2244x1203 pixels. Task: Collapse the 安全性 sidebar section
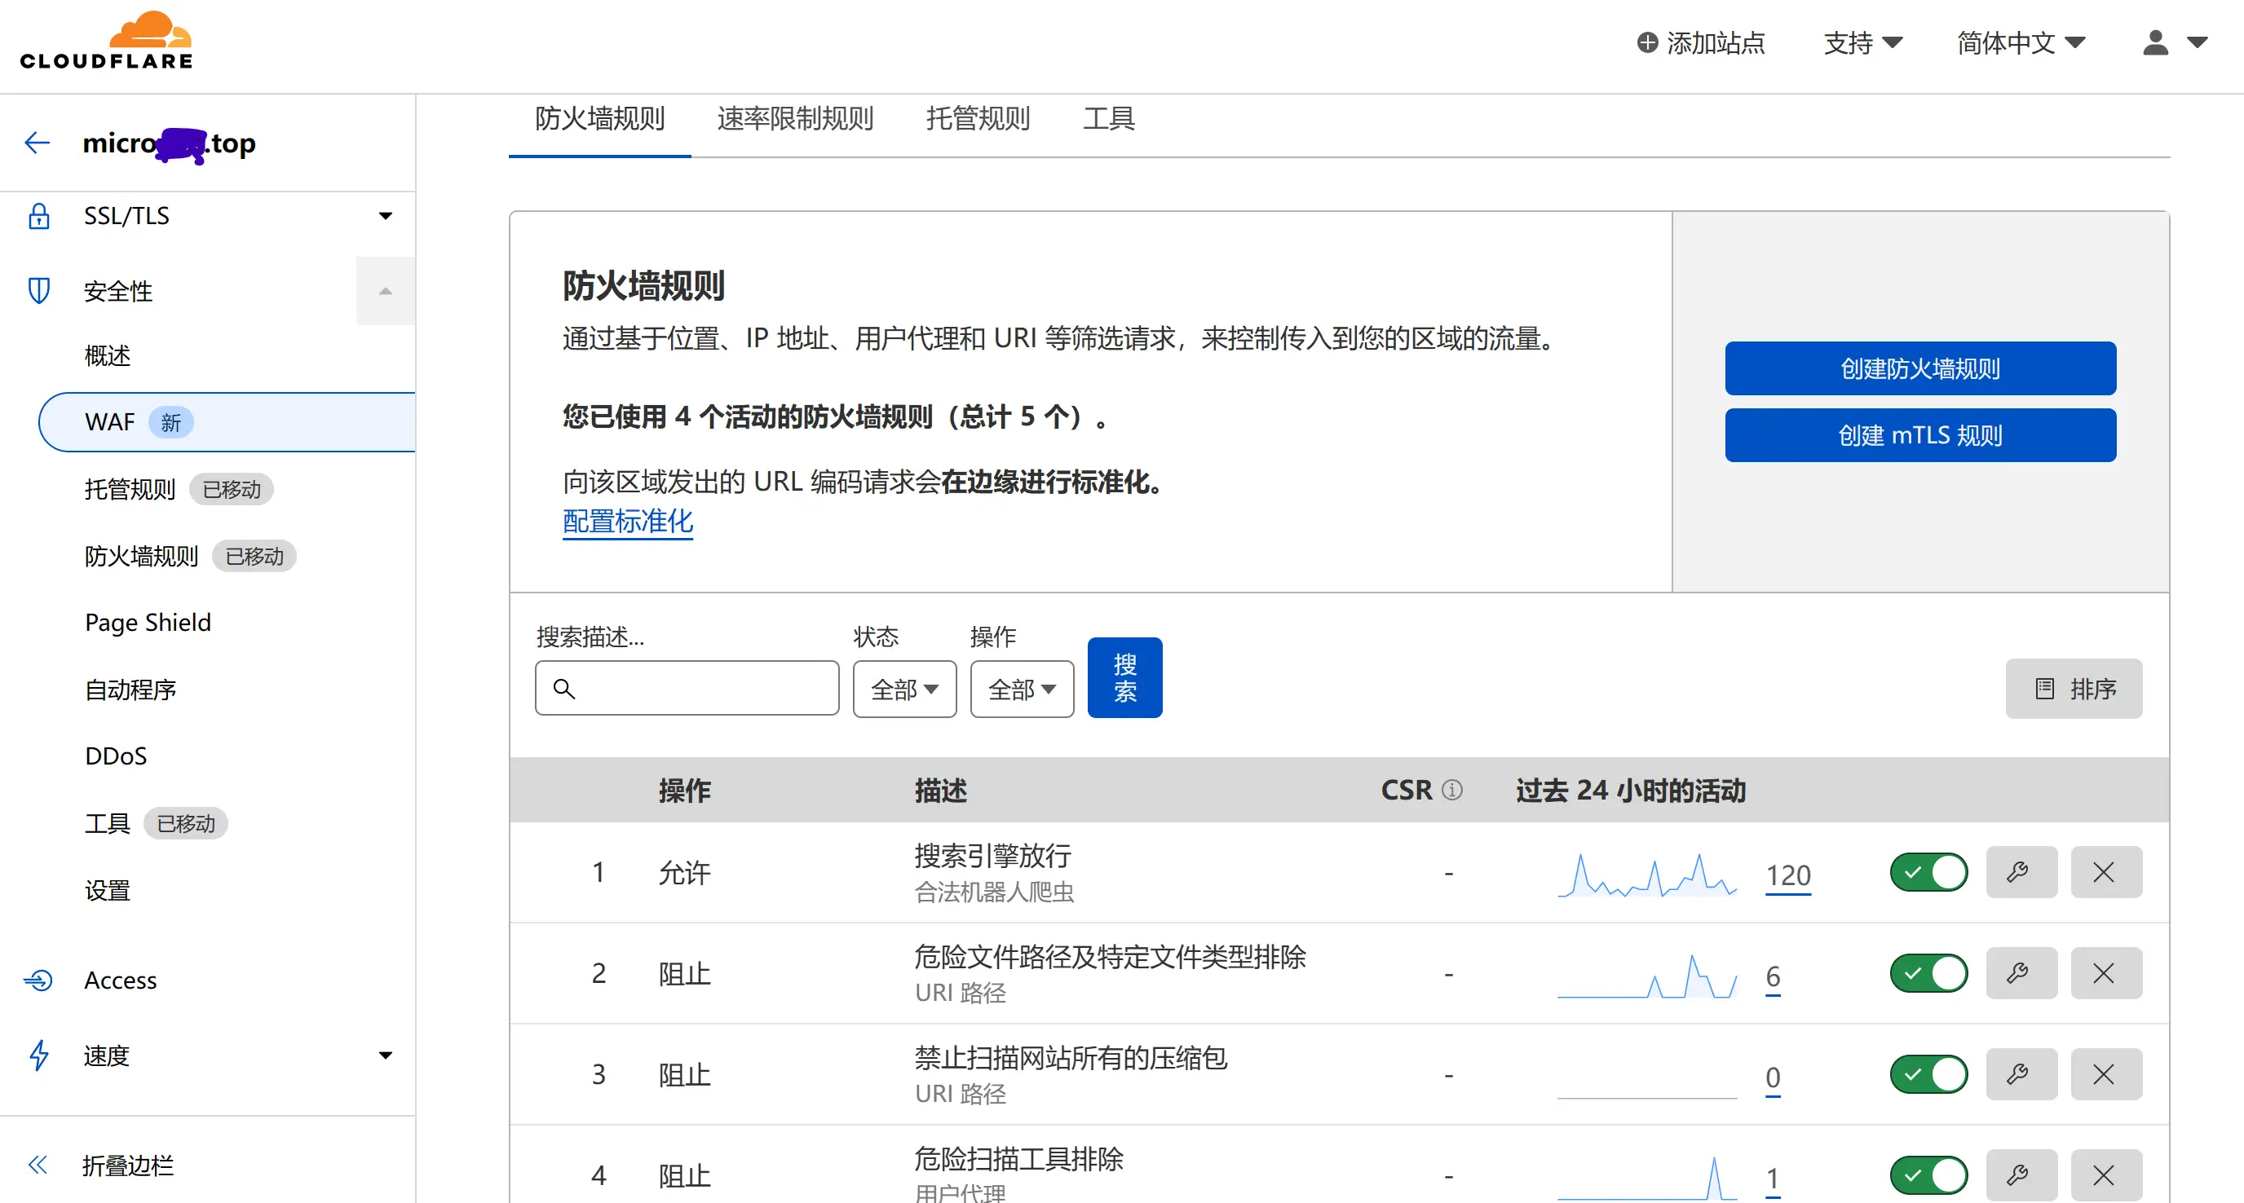click(385, 291)
